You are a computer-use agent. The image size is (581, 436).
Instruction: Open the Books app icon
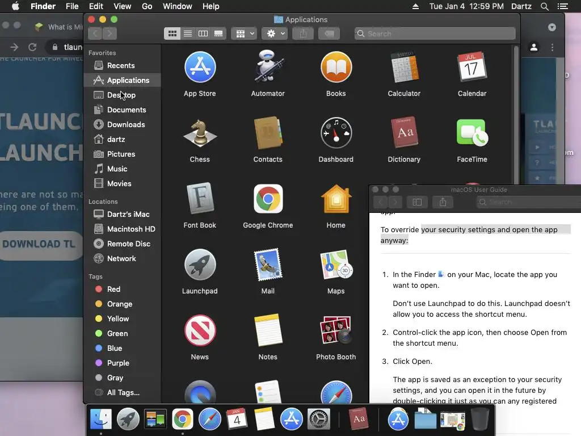336,67
